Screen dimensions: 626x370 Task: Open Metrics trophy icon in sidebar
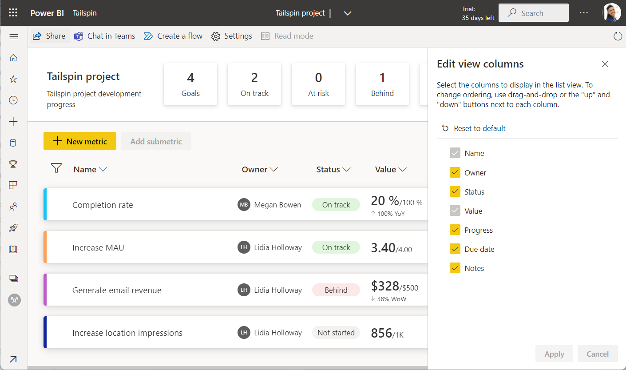[13, 164]
